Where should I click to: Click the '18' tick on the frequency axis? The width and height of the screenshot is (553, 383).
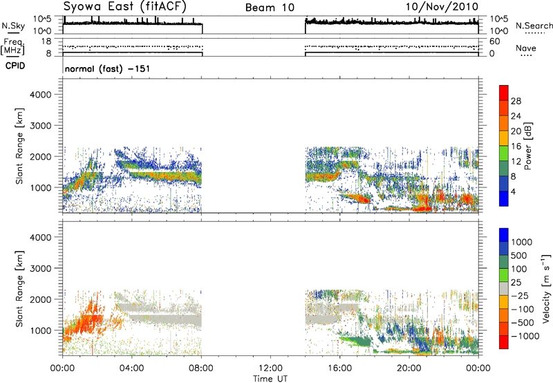coord(46,41)
